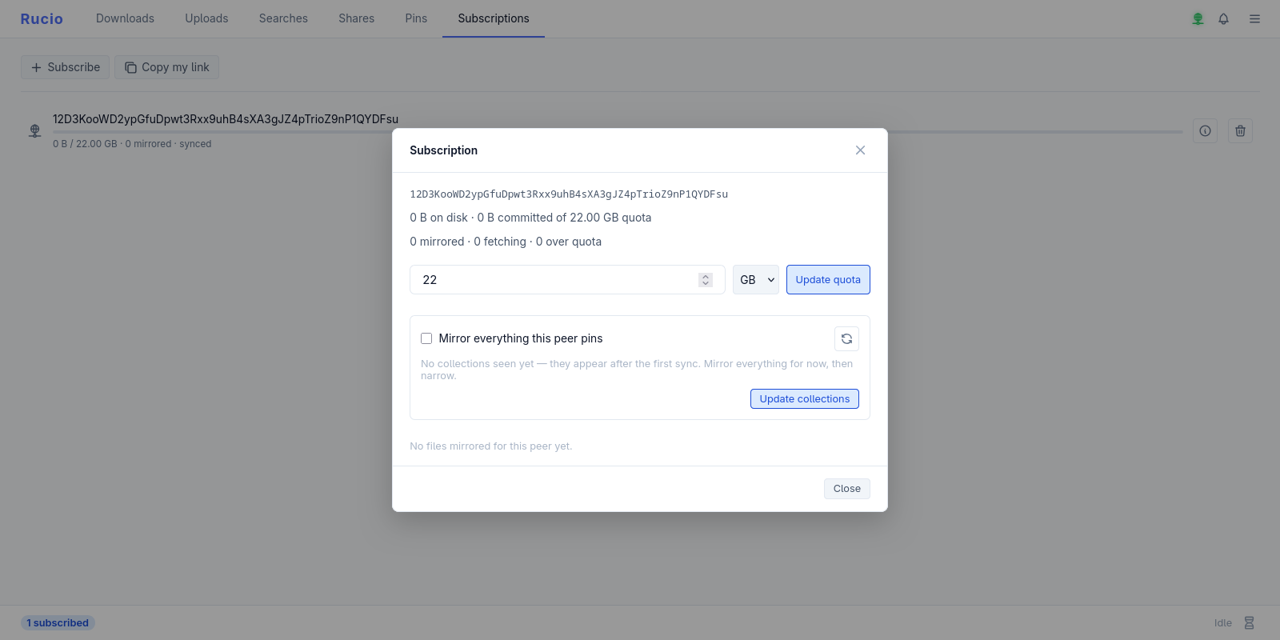Click the Subscription dialog title
Screen dimensions: 1280x640
[x=443, y=150]
